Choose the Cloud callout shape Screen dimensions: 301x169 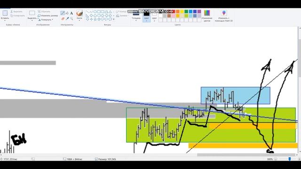click(110, 19)
